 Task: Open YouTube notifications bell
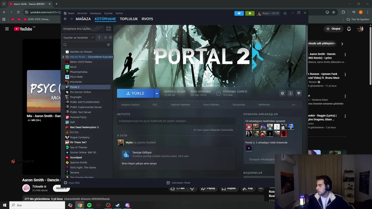pos(349,29)
